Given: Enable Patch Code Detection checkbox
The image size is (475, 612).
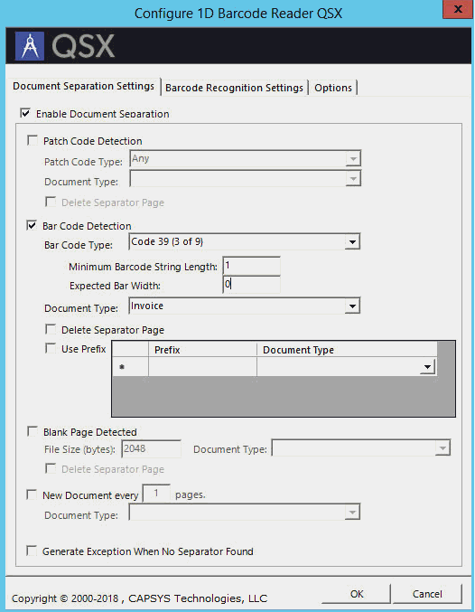Looking at the screenshot, I should coord(33,140).
